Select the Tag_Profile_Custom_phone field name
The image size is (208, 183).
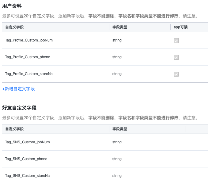coord(28,57)
